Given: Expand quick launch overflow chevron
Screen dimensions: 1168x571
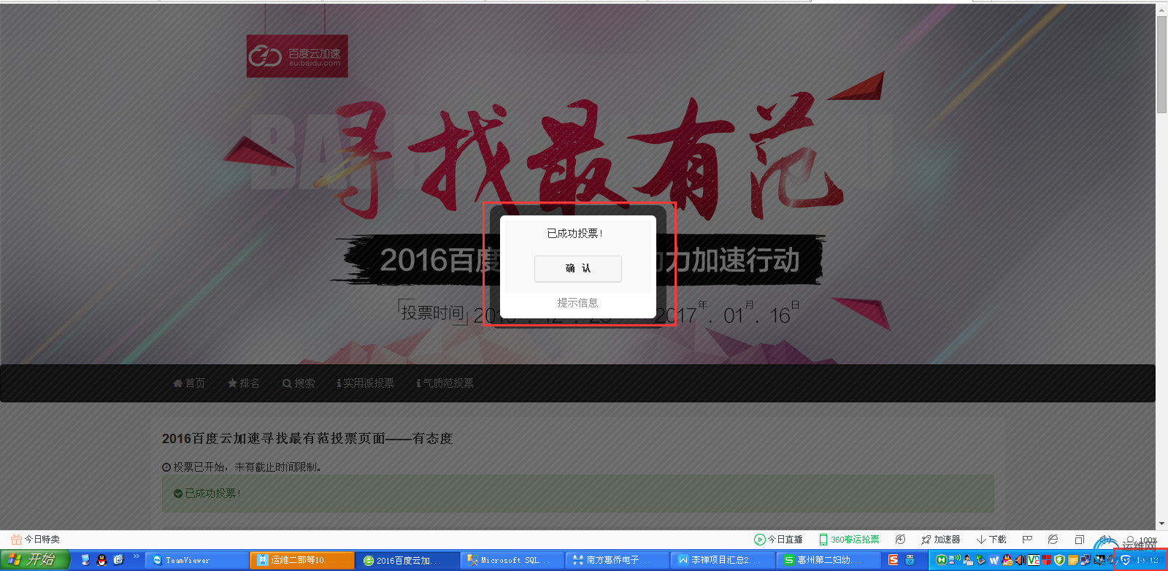Looking at the screenshot, I should coord(136,557).
